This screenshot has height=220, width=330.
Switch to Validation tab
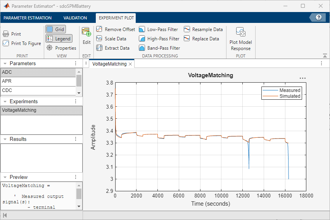[75, 18]
